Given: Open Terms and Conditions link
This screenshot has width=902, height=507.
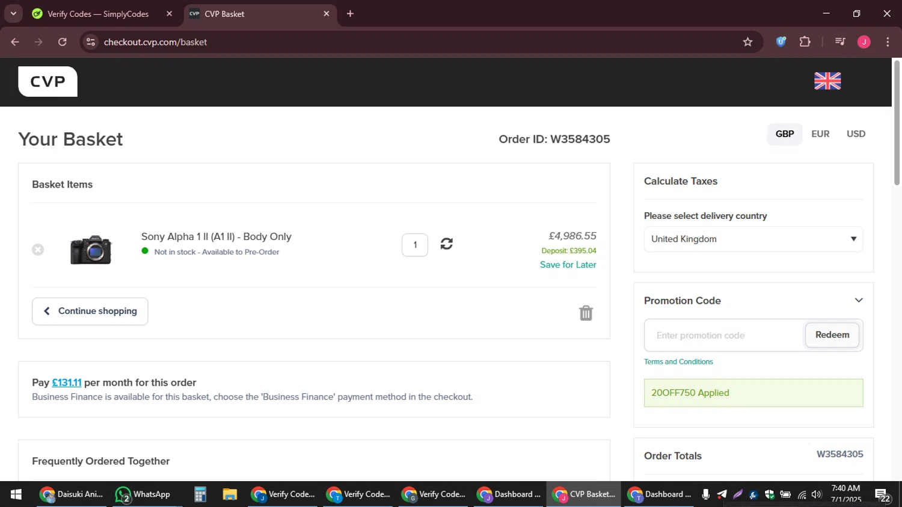Looking at the screenshot, I should [x=678, y=362].
